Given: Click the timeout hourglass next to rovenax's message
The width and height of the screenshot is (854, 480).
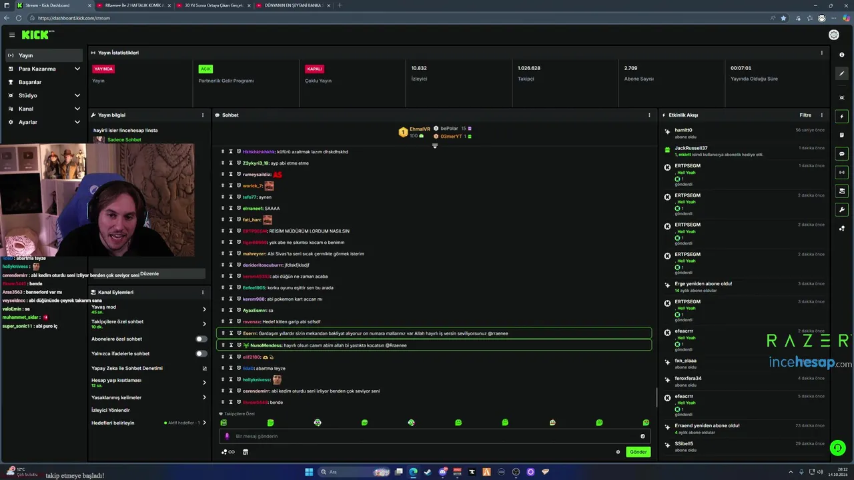Looking at the screenshot, I should click(231, 322).
